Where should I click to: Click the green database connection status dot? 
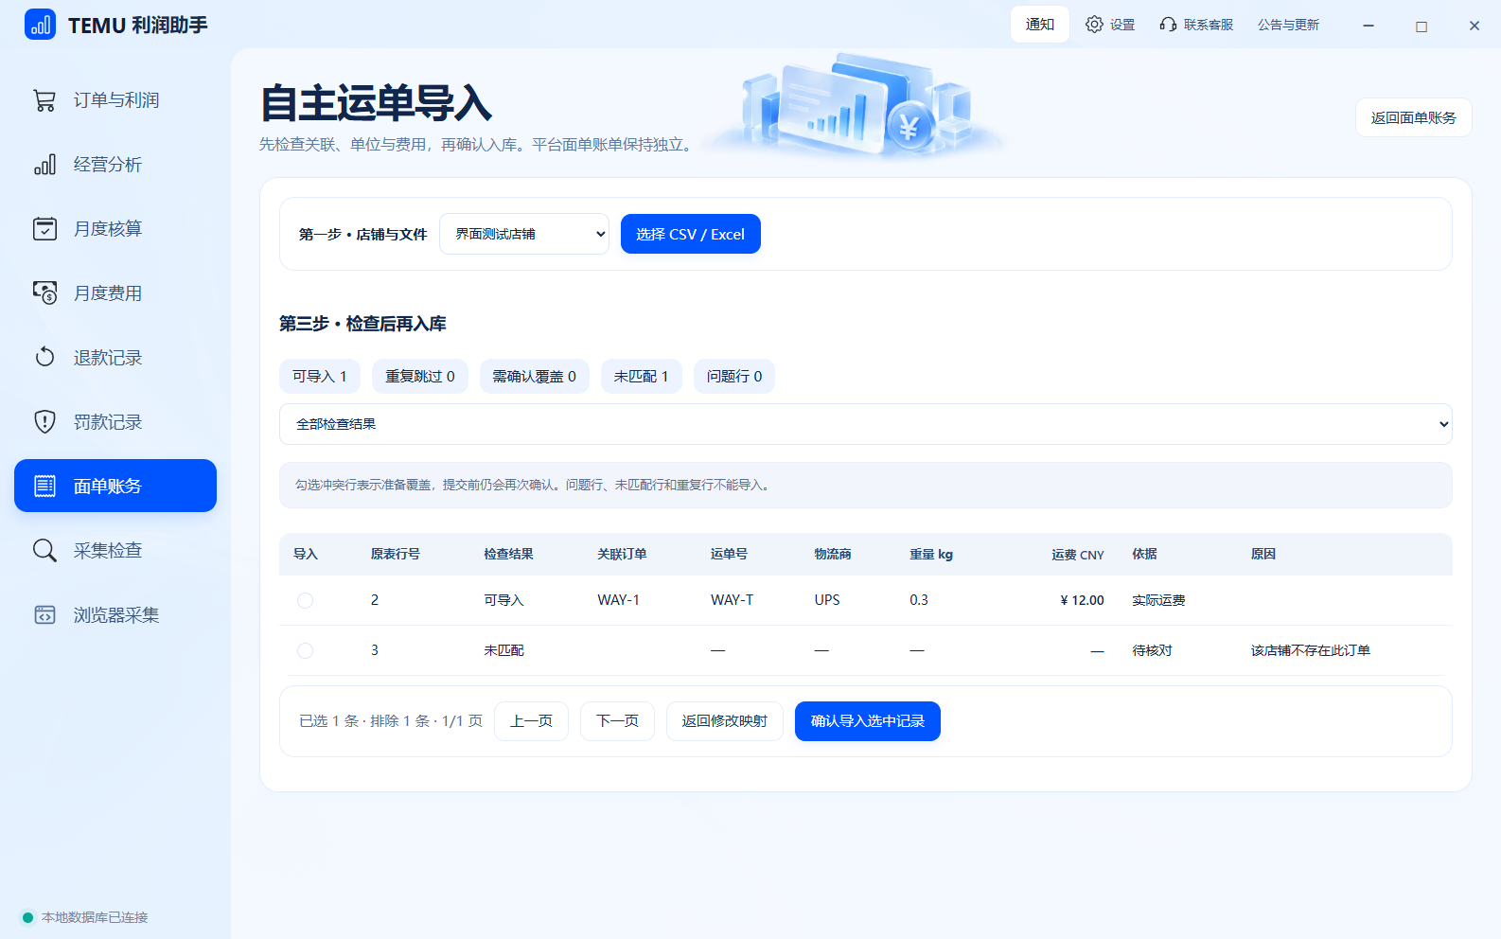point(27,917)
